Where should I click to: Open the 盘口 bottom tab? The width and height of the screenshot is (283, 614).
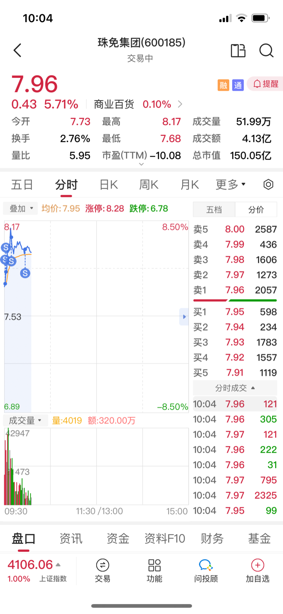24,539
